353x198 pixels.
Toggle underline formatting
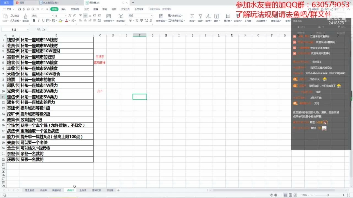(x=43, y=21)
